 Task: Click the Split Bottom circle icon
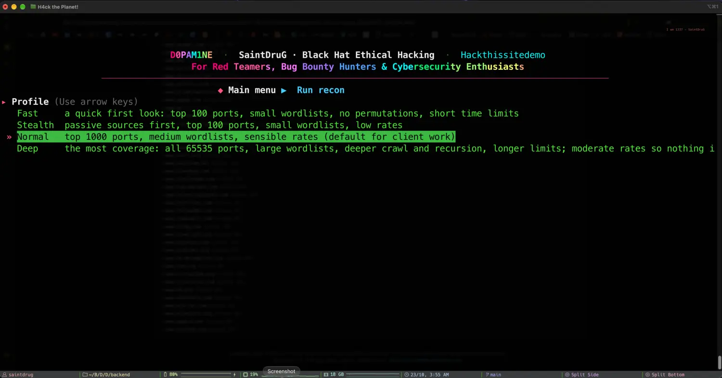[648, 375]
